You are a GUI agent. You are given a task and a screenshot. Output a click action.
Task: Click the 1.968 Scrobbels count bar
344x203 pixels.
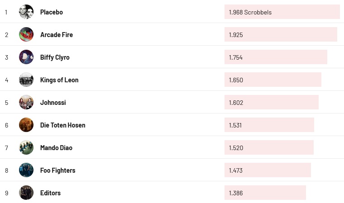coord(282,12)
